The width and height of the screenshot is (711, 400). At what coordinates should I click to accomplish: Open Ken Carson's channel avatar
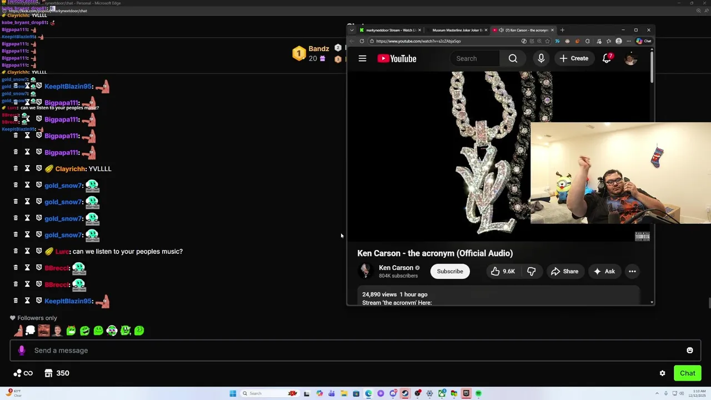pos(365,271)
